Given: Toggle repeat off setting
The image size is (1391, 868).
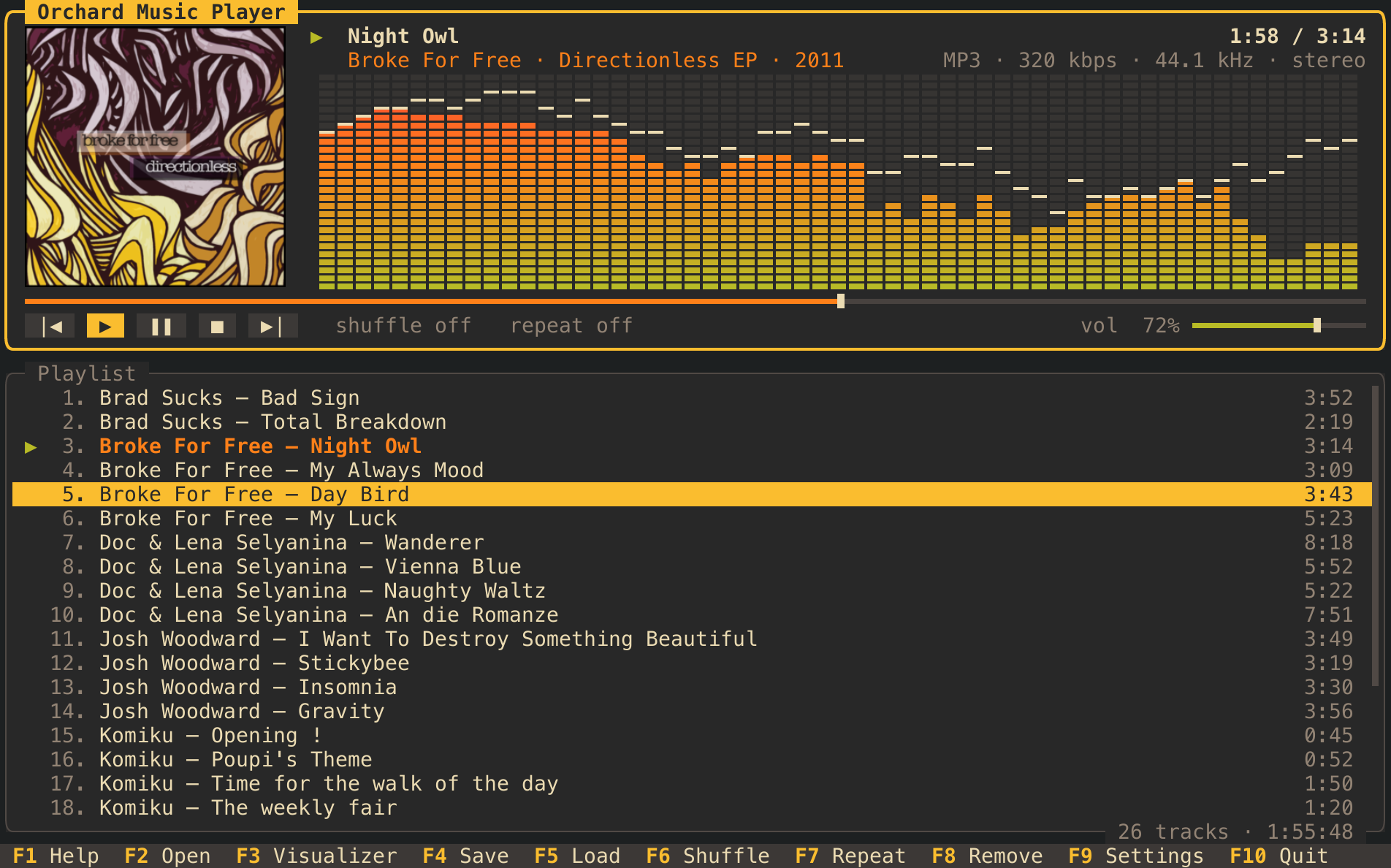Looking at the screenshot, I should coord(571,326).
